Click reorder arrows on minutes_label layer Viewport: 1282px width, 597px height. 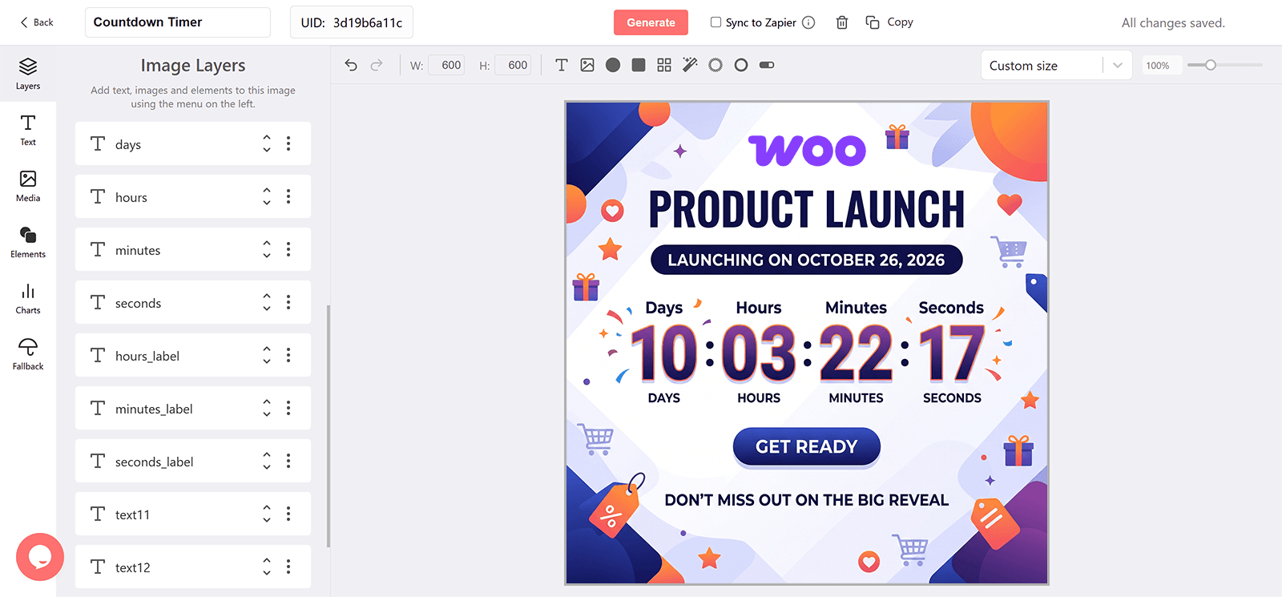267,408
